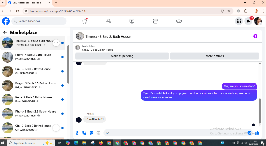Open the Chrome three-dot menu
The width and height of the screenshot is (266, 146).
[x=263, y=11]
